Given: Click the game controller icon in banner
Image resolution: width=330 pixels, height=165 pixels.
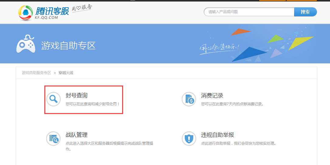Looking at the screenshot, I should (26, 44).
